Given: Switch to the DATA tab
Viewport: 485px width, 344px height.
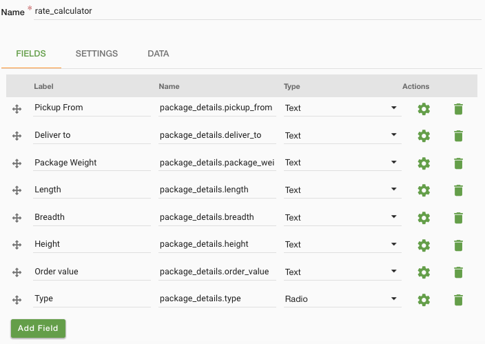Looking at the screenshot, I should [158, 54].
